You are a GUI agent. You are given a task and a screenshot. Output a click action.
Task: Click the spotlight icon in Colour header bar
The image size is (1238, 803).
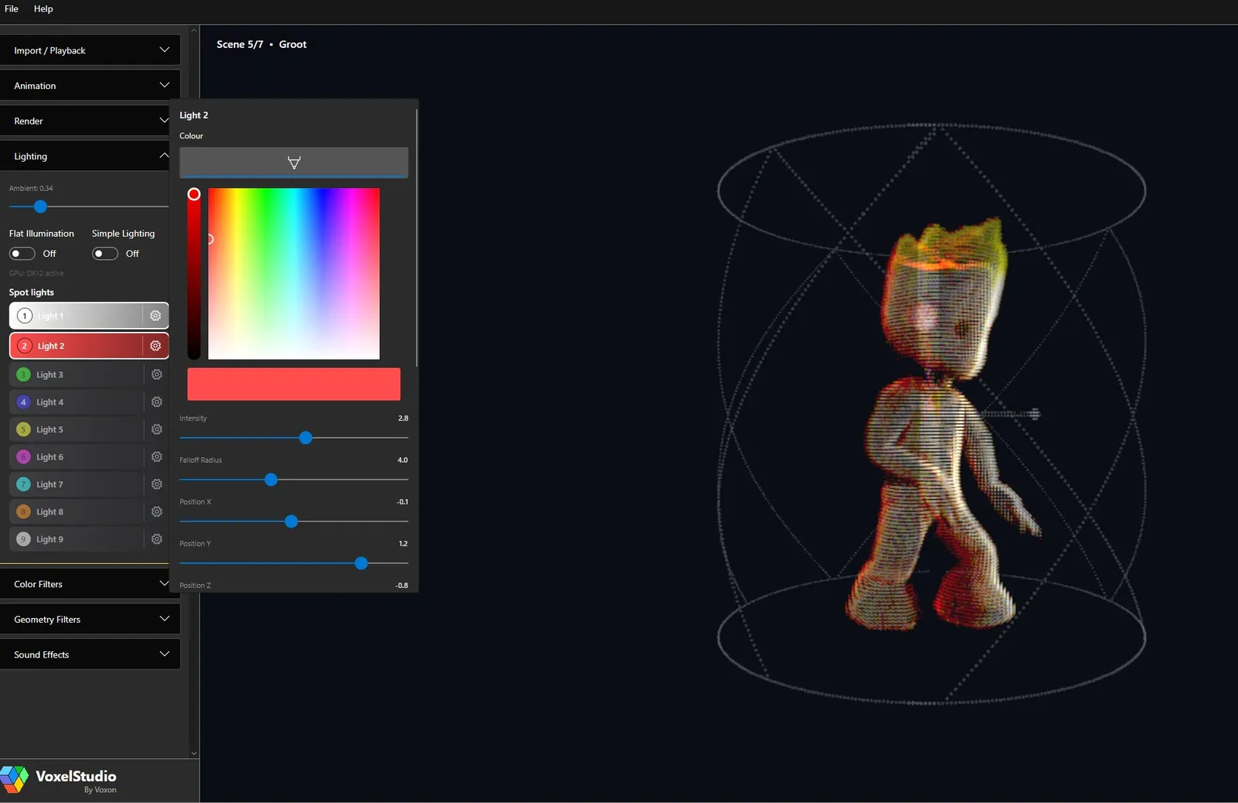click(294, 162)
